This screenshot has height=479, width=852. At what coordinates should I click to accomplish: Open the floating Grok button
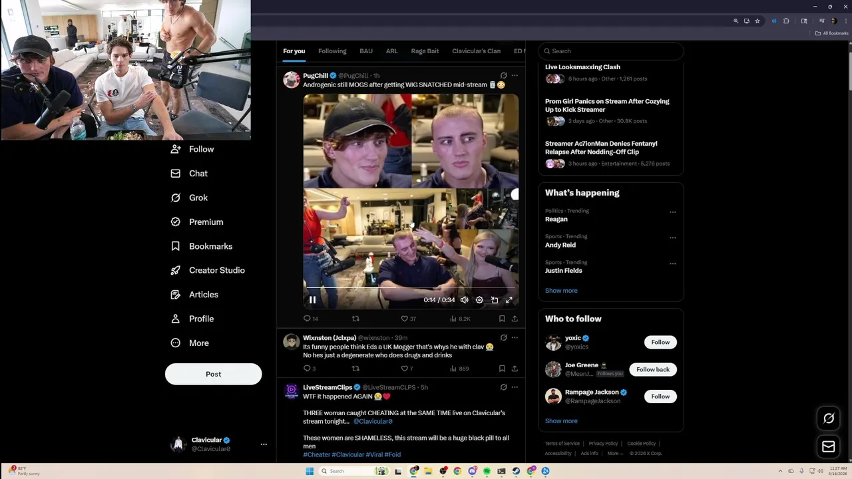[x=829, y=418]
